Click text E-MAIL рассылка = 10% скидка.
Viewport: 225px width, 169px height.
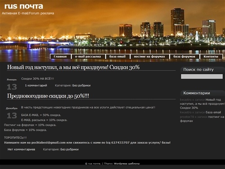[x=44, y=120]
